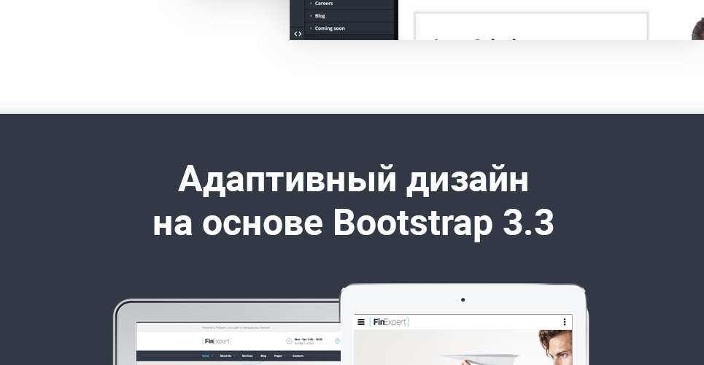Open the About Us dropdown arrow in the laptop nav
This screenshot has width=704, height=365.
tap(233, 356)
